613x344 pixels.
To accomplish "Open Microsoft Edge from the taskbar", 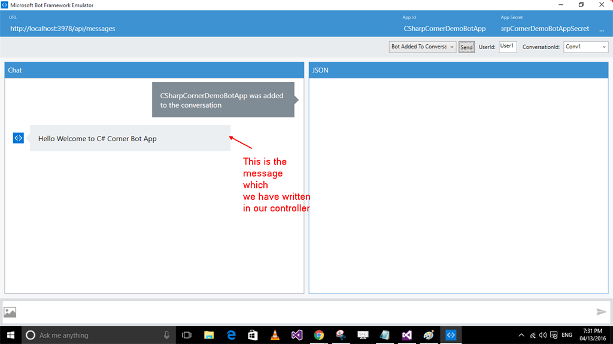I will [x=231, y=335].
